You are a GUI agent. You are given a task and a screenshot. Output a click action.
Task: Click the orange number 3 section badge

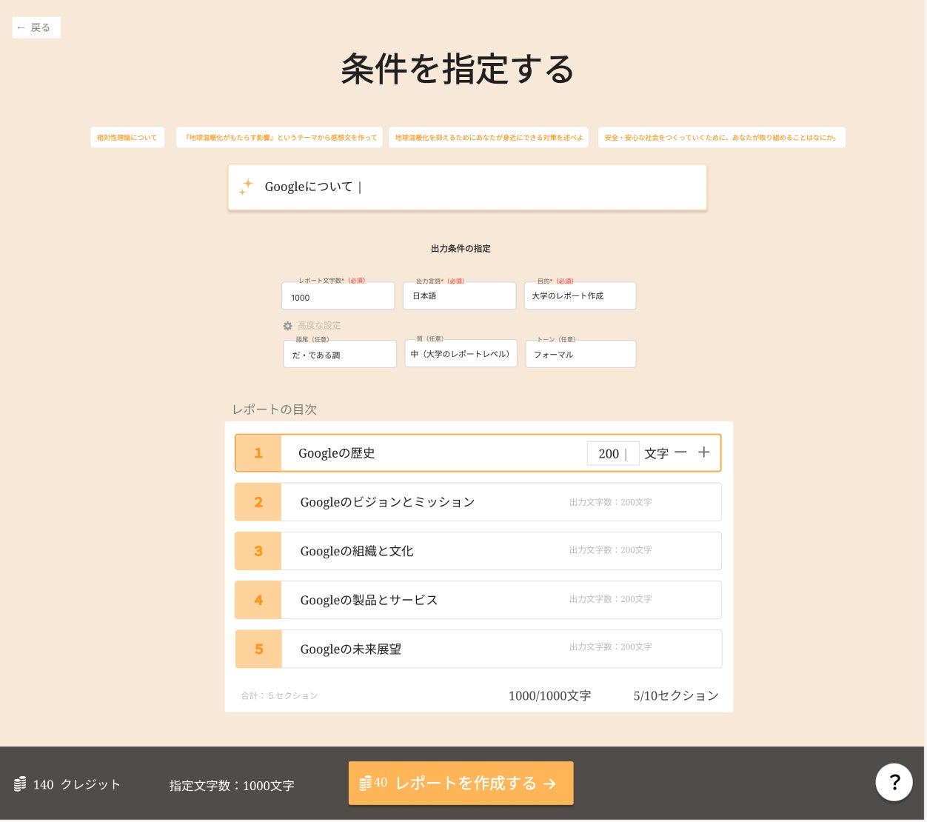(x=258, y=551)
